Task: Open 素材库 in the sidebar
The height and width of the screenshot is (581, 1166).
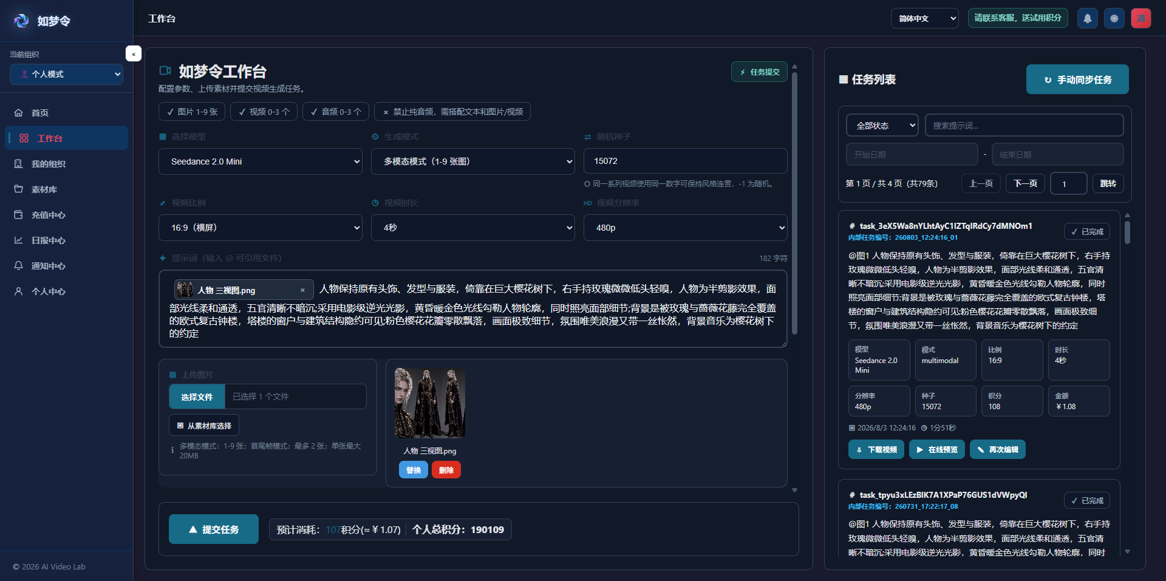Action: [67, 189]
